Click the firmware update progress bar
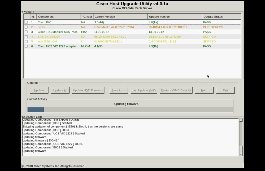 130,109
